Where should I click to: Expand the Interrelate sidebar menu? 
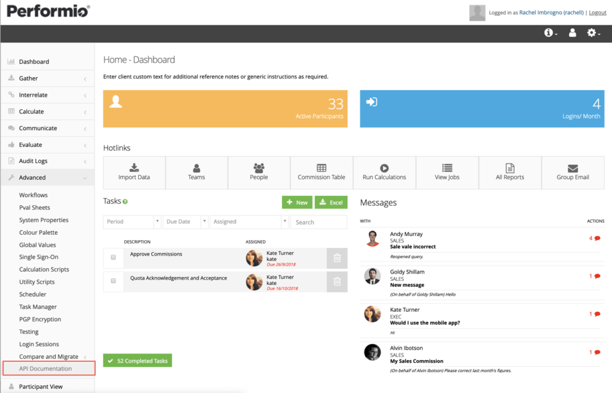point(48,95)
